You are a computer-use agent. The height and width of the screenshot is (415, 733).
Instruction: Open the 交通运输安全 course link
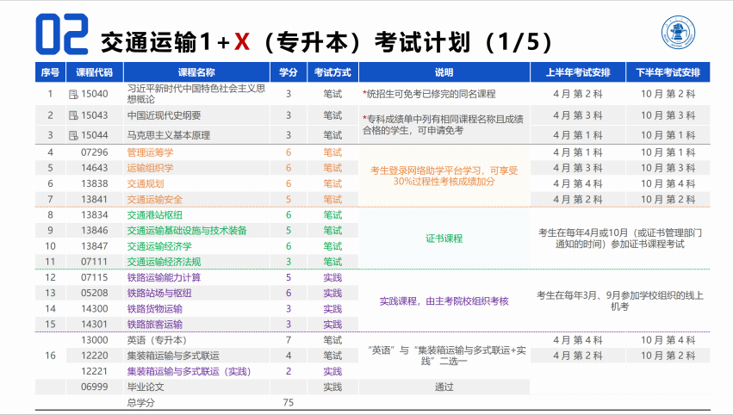[x=155, y=199]
